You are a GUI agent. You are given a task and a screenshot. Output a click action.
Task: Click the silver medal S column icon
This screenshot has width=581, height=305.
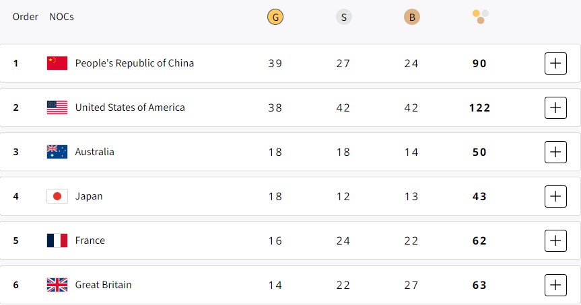pyautogui.click(x=343, y=17)
